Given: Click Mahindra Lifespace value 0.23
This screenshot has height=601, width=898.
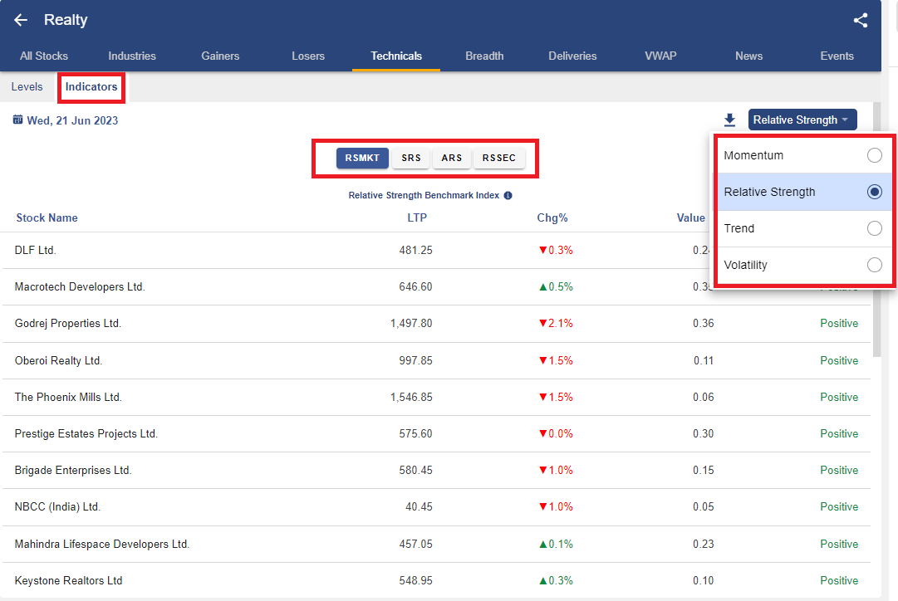Looking at the screenshot, I should (x=704, y=544).
